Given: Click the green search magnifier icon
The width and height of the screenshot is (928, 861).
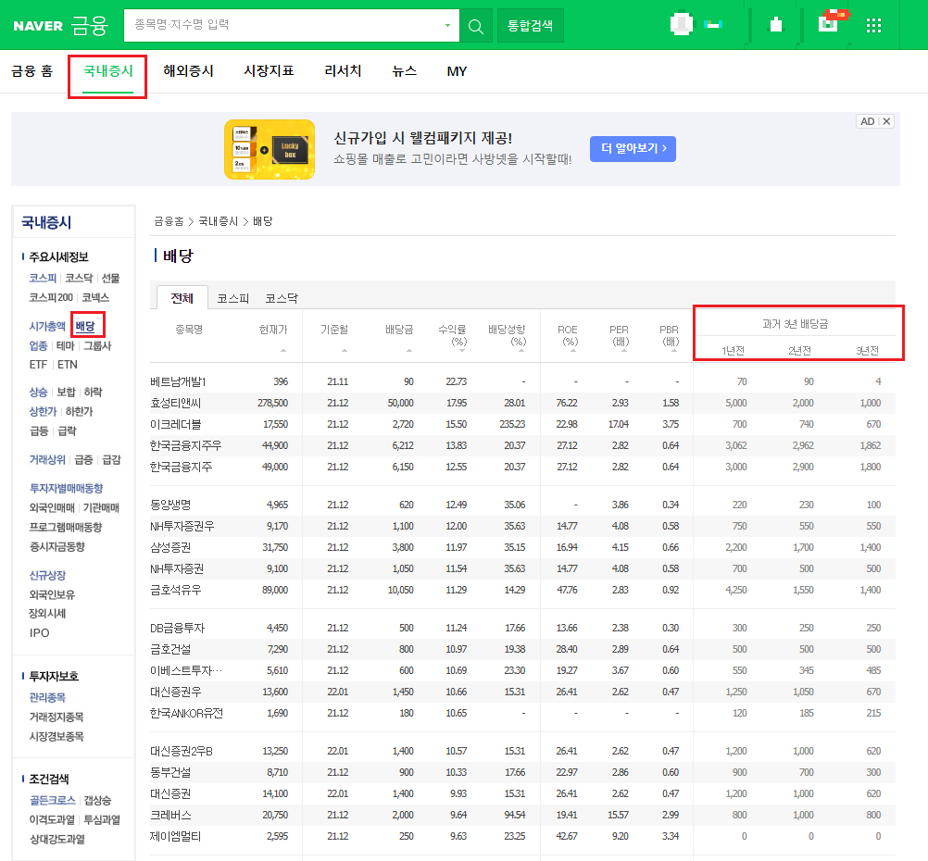Looking at the screenshot, I should (475, 25).
